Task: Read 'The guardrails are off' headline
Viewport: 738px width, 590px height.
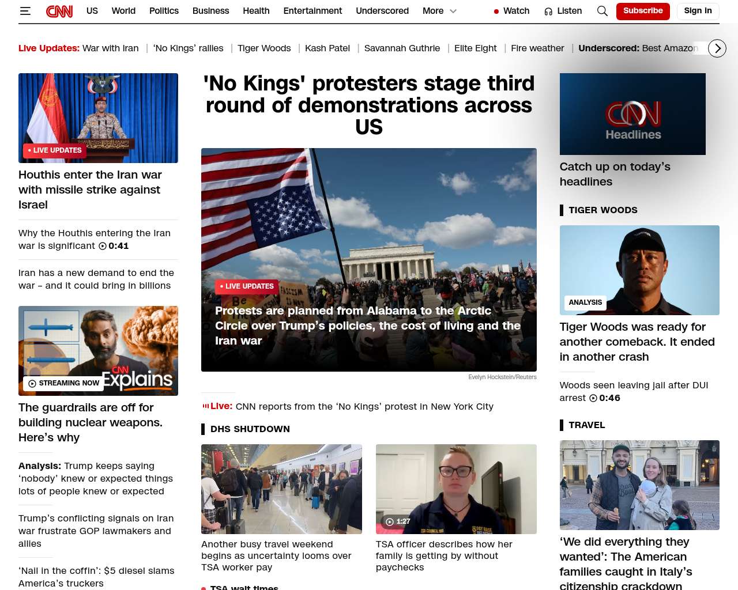Action: pyautogui.click(x=91, y=422)
